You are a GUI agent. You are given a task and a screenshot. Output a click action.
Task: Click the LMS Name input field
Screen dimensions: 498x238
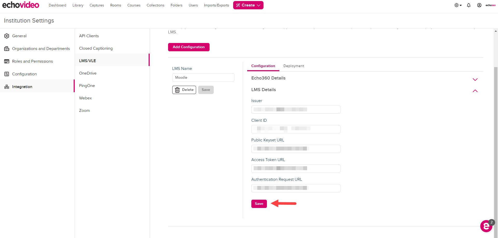203,77
